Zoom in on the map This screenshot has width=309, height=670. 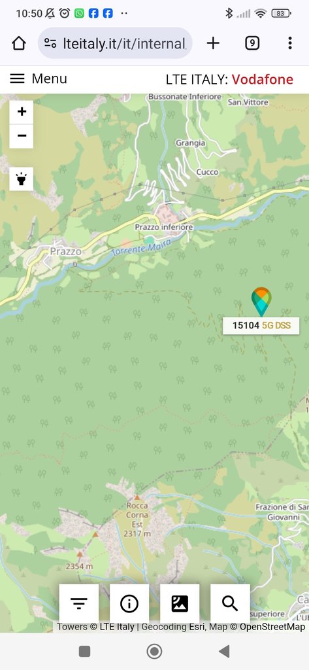coord(22,112)
